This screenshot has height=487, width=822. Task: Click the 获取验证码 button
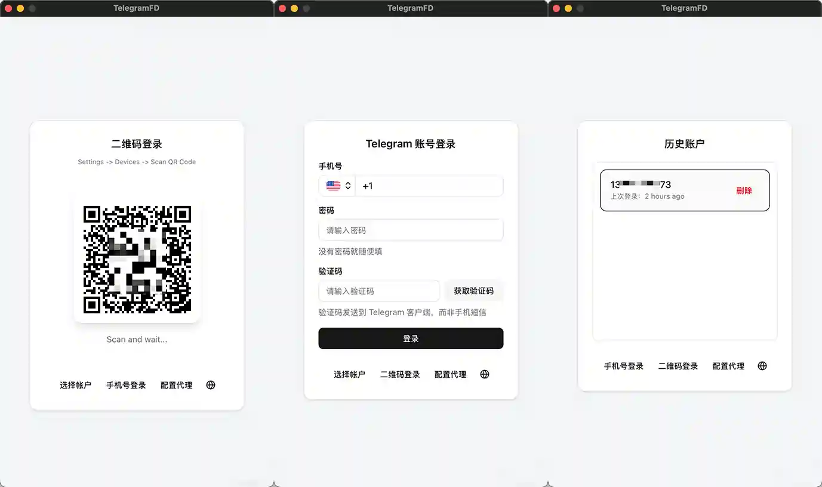tap(473, 291)
